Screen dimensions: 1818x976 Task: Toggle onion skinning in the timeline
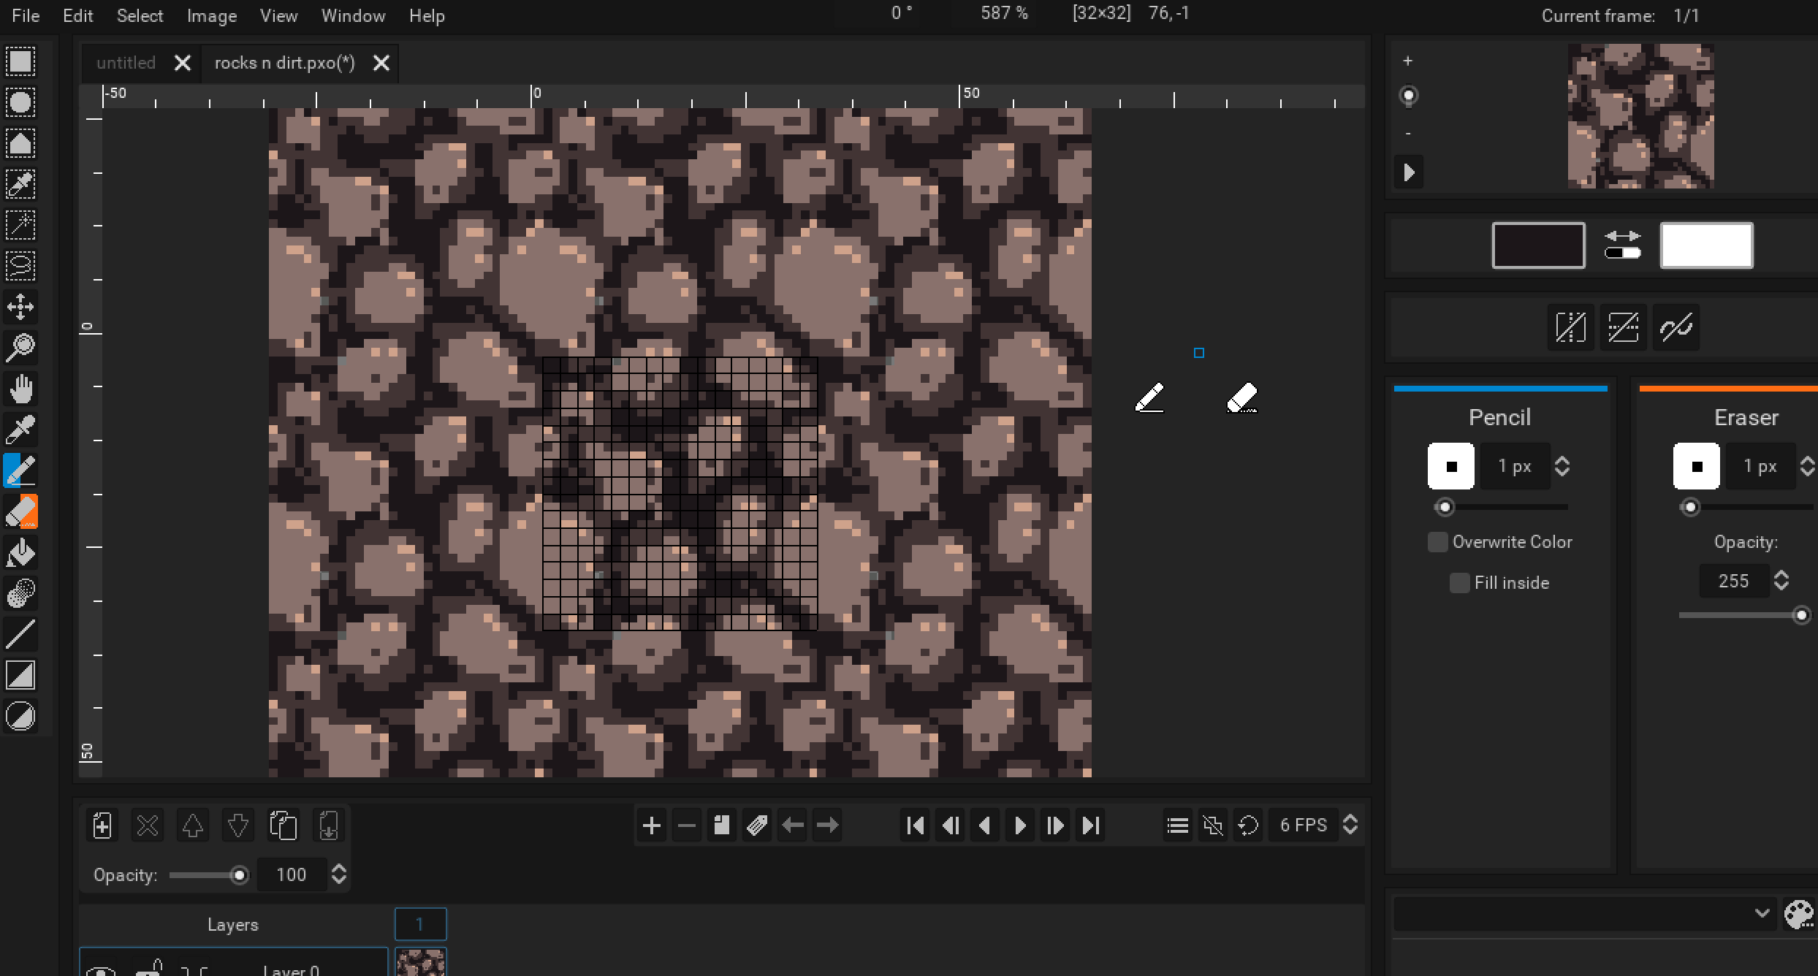click(x=1213, y=825)
